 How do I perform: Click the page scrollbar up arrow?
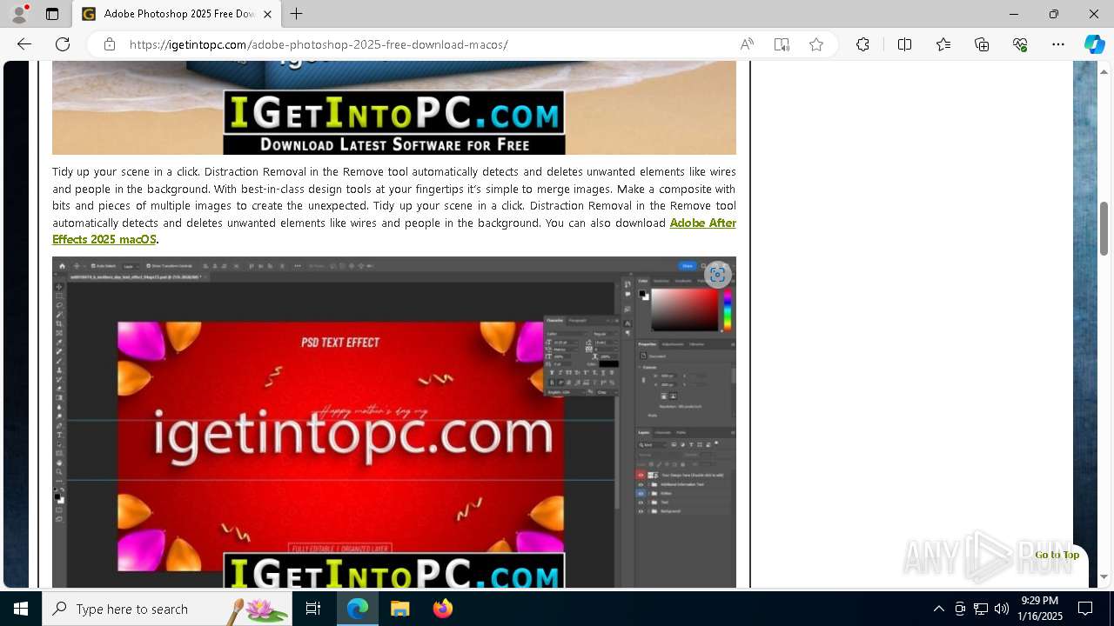click(1104, 71)
